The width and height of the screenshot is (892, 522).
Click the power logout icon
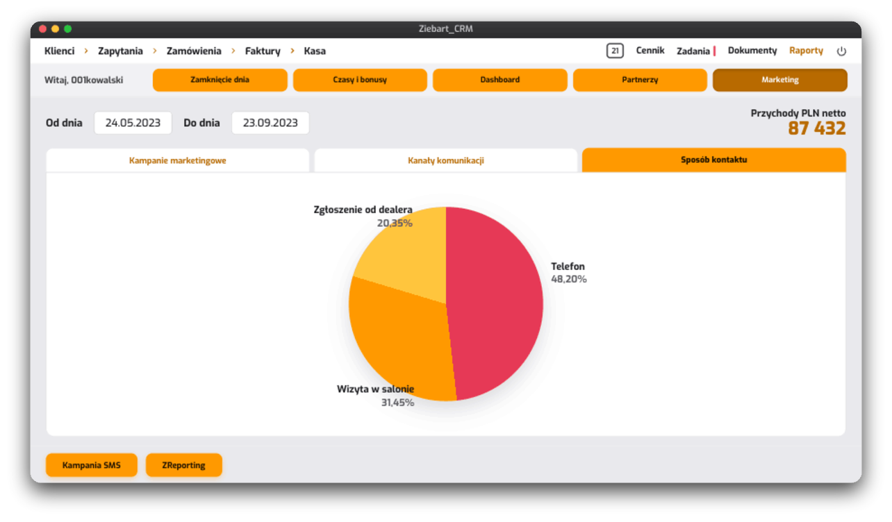point(841,51)
